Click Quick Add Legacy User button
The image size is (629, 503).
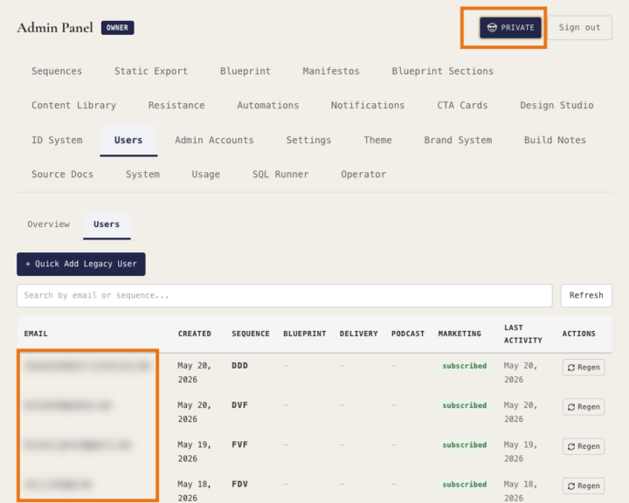pyautogui.click(x=81, y=264)
